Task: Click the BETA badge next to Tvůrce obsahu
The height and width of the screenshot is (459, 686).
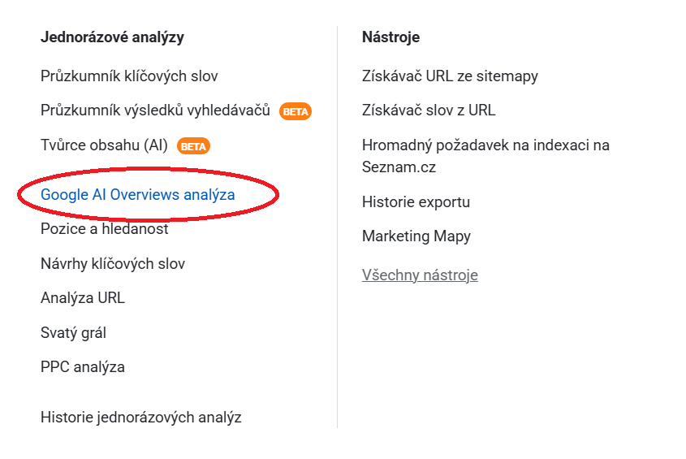Action: (x=193, y=146)
